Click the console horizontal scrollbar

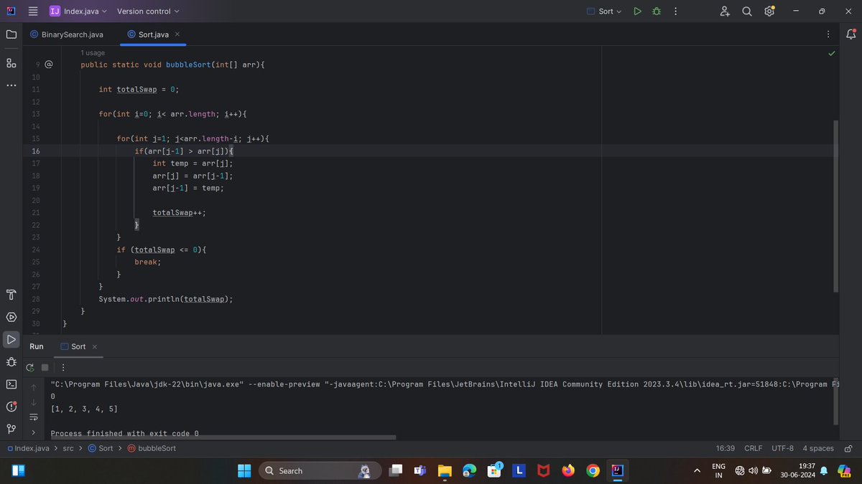[x=223, y=437]
